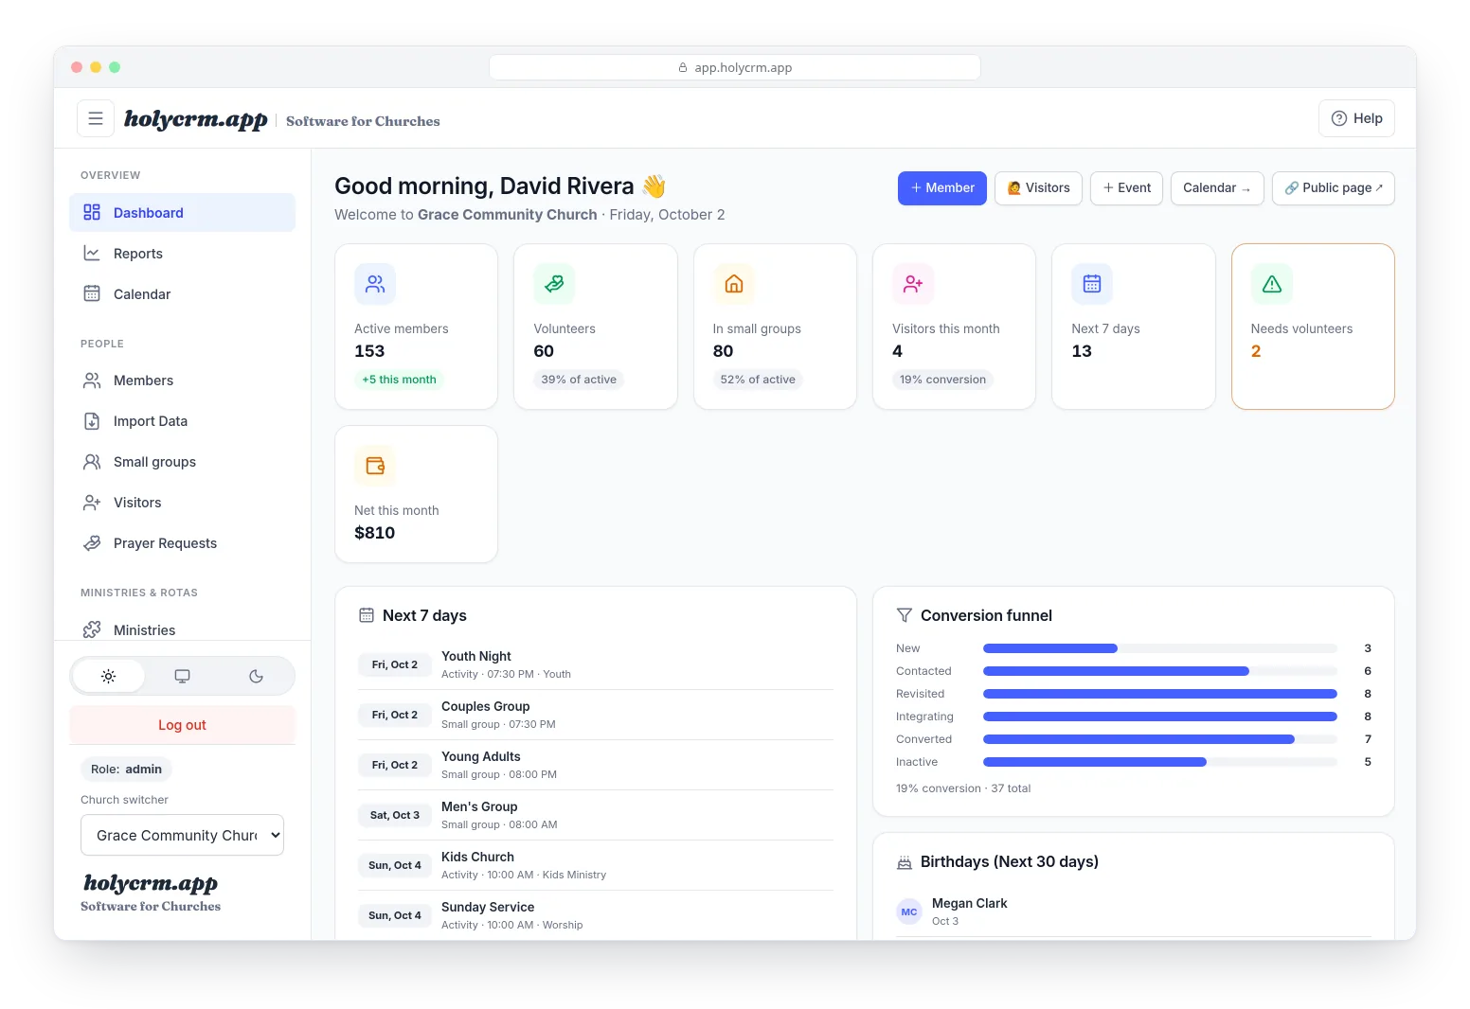Click the Log out button
The image size is (1470, 1009).
pyautogui.click(x=183, y=725)
